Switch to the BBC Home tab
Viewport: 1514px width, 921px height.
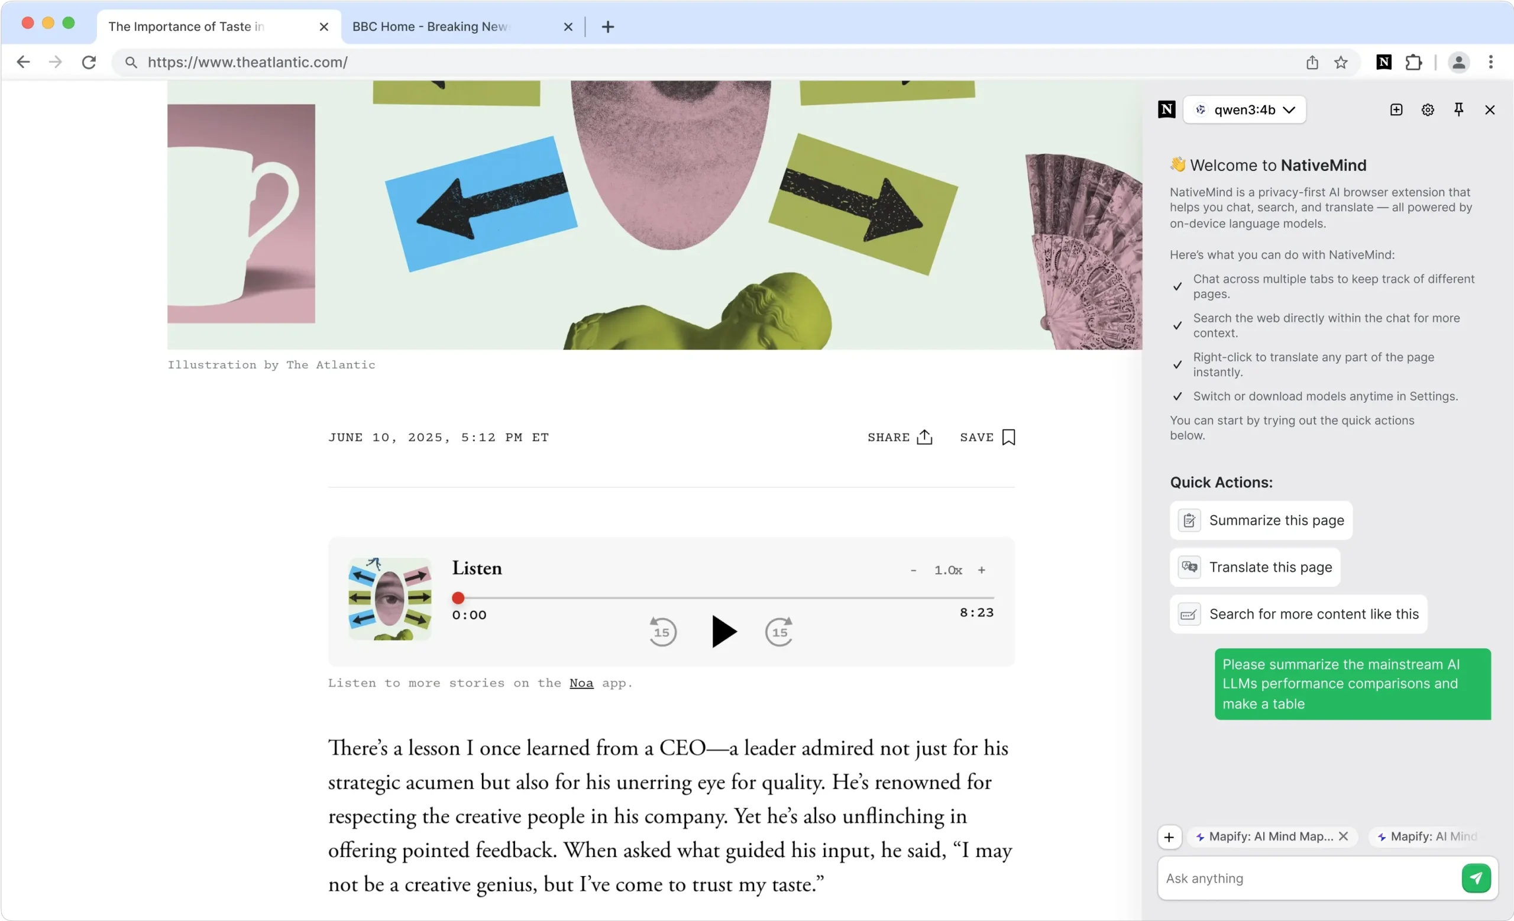click(x=430, y=27)
